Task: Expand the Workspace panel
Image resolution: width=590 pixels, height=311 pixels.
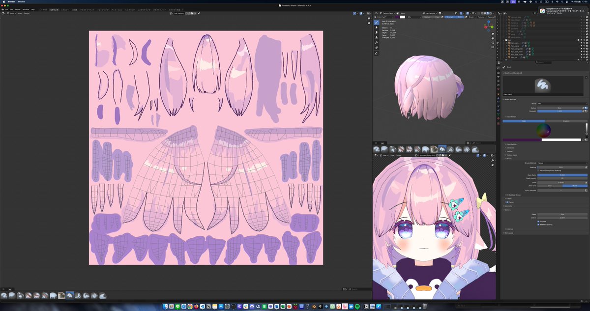Action: pyautogui.click(x=509, y=233)
